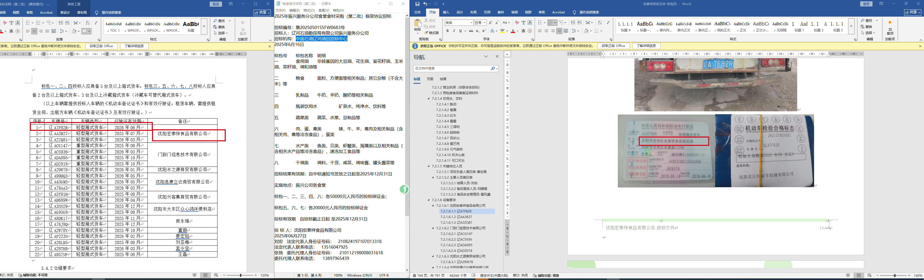Click 了解详细信息 button in left Word window
Image resolution: width=924 pixels, height=280 pixels.
click(134, 46)
